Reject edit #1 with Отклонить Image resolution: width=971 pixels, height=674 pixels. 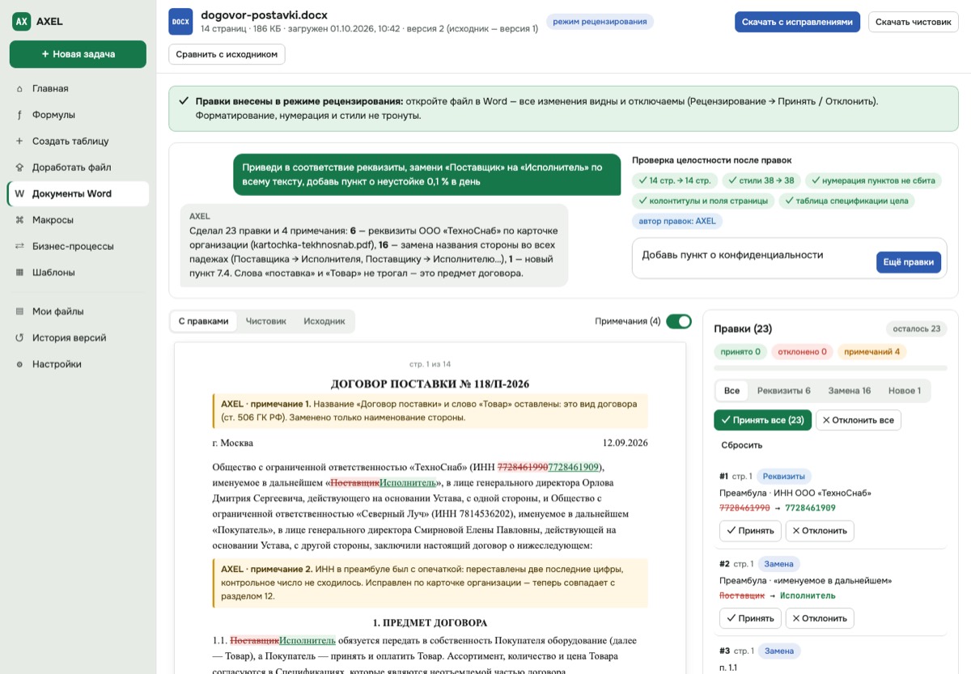pyautogui.click(x=820, y=531)
